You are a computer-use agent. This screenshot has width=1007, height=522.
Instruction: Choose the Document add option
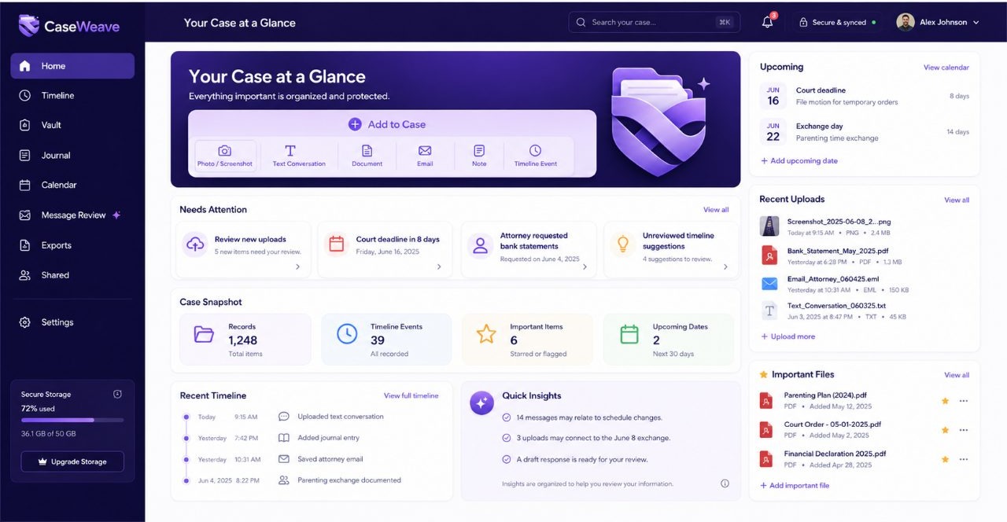click(367, 156)
